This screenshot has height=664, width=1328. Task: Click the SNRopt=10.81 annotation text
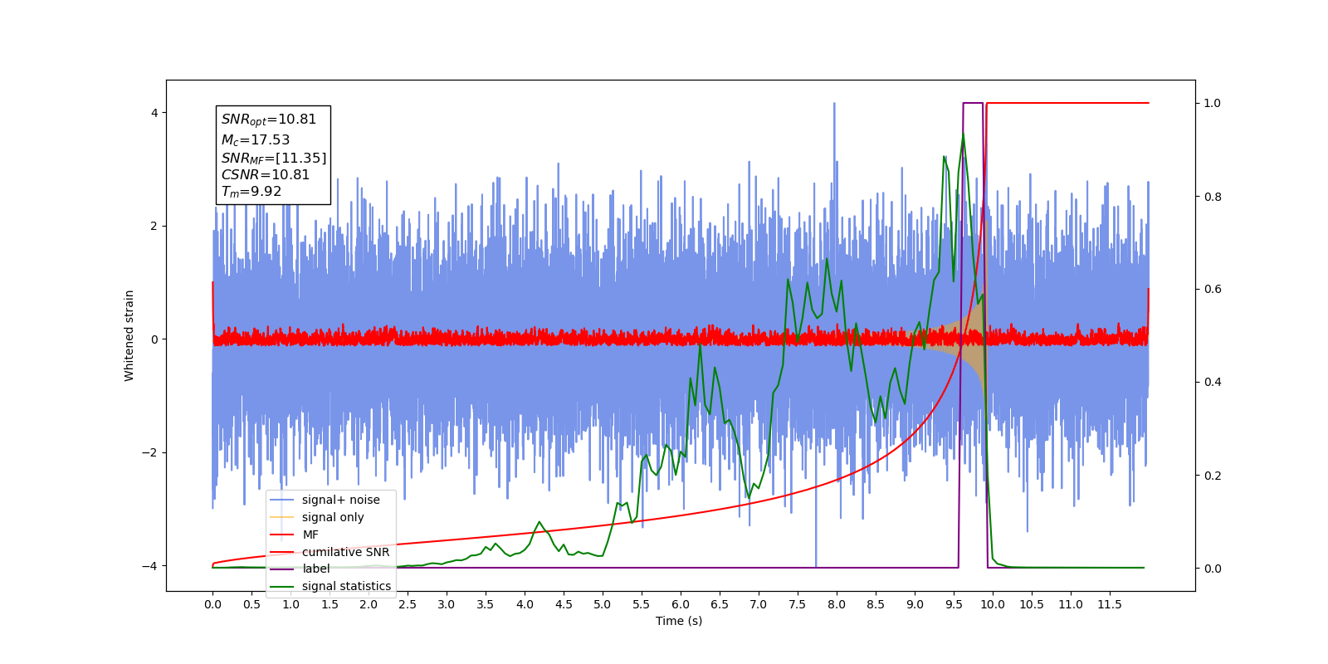tap(269, 120)
